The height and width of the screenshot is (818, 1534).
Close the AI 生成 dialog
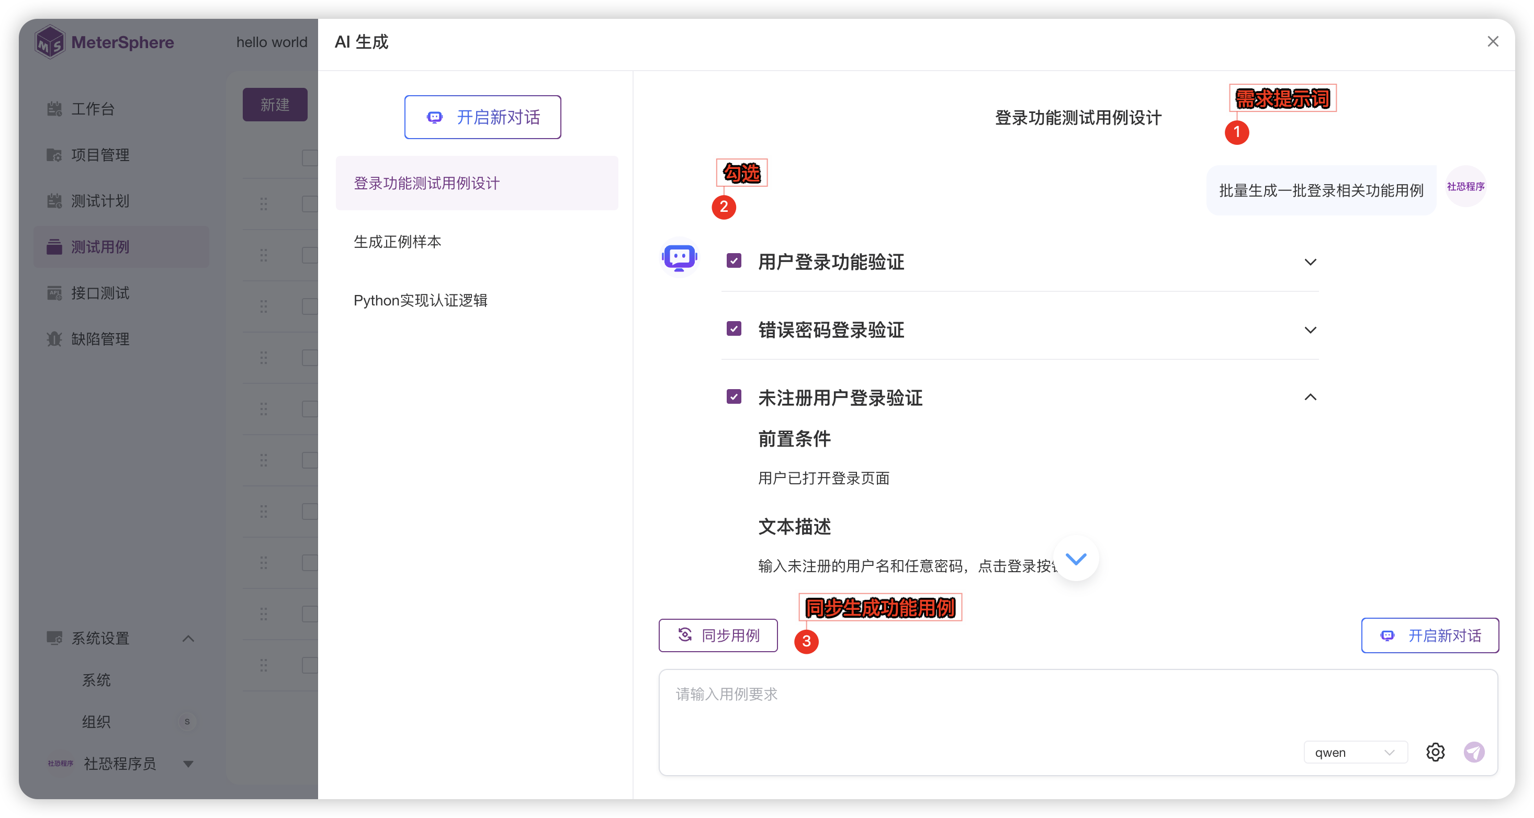click(x=1492, y=42)
